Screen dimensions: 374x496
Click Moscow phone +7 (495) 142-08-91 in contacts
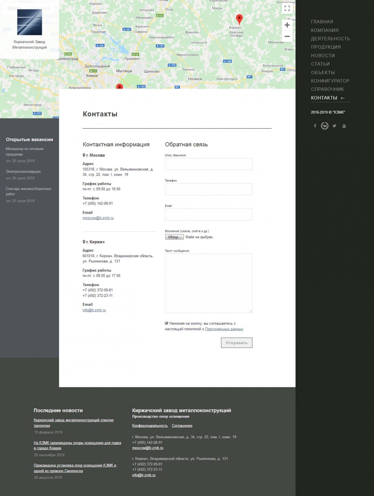[x=98, y=204]
